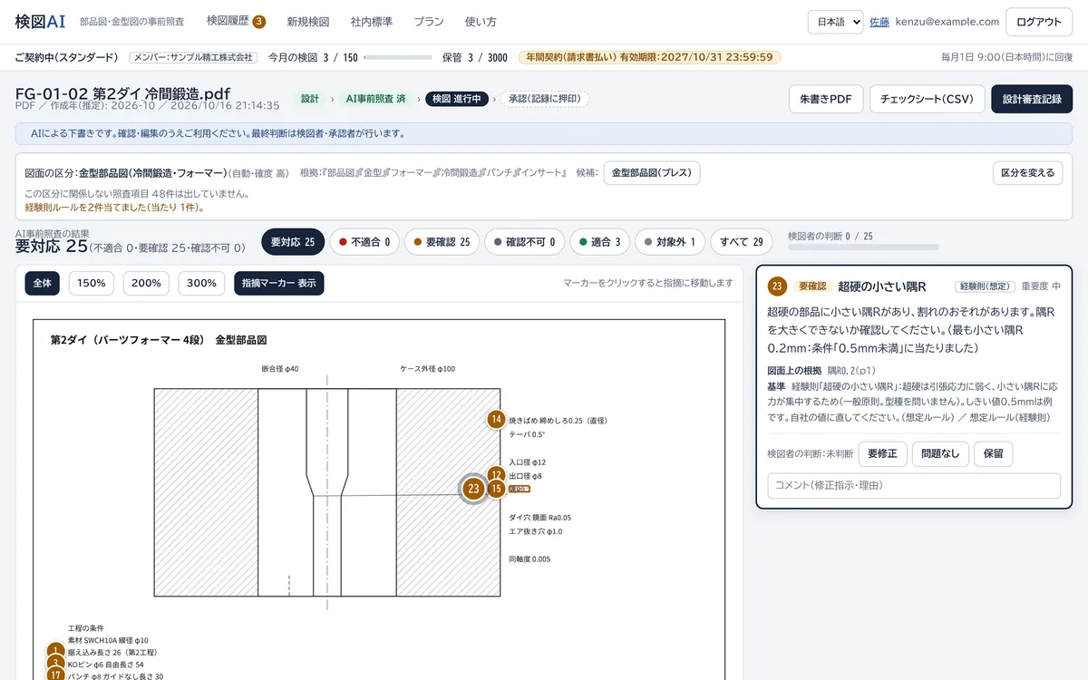The height and width of the screenshot is (680, 1088).
Task: Choose candidate 金型部品図(プレス)
Action: pyautogui.click(x=652, y=172)
